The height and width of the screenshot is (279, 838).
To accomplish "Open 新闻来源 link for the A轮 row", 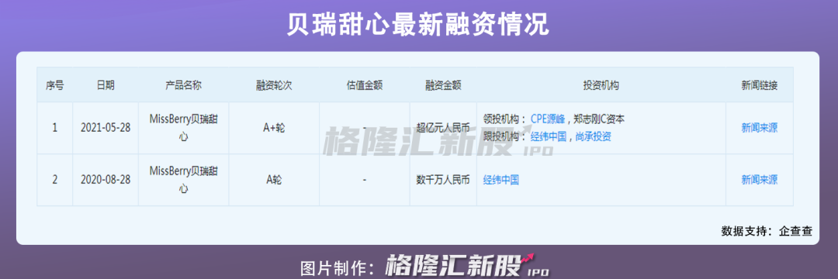I will click(x=759, y=180).
